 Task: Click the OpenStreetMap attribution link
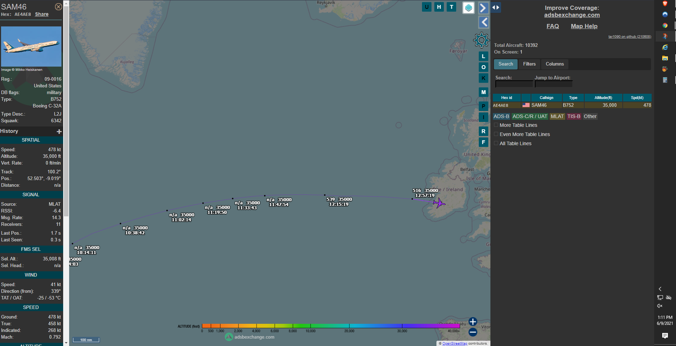(x=455, y=344)
